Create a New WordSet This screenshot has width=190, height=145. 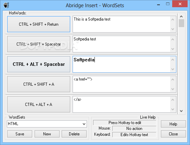(x=47, y=134)
